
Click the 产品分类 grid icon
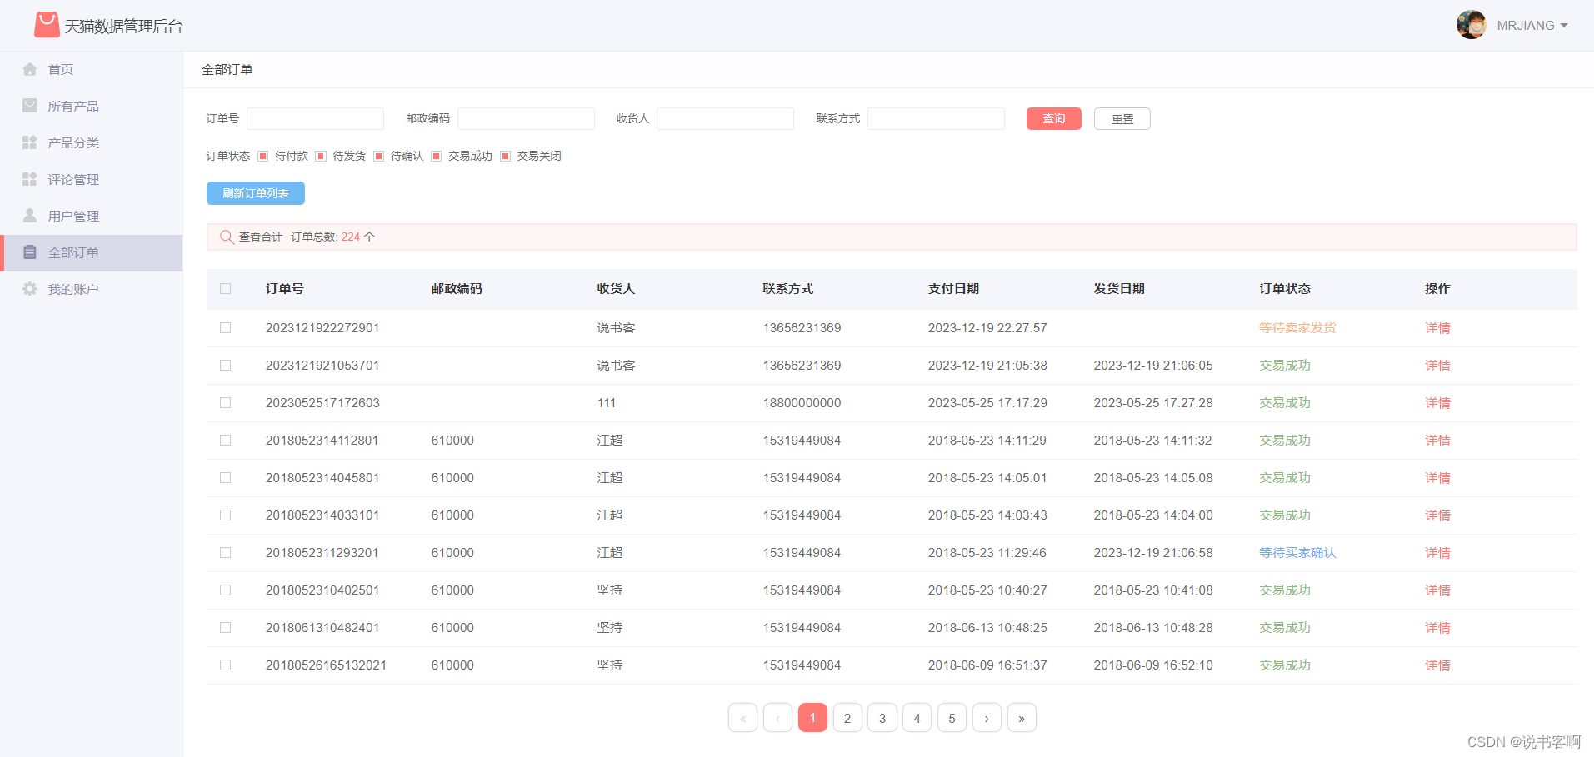pyautogui.click(x=30, y=142)
